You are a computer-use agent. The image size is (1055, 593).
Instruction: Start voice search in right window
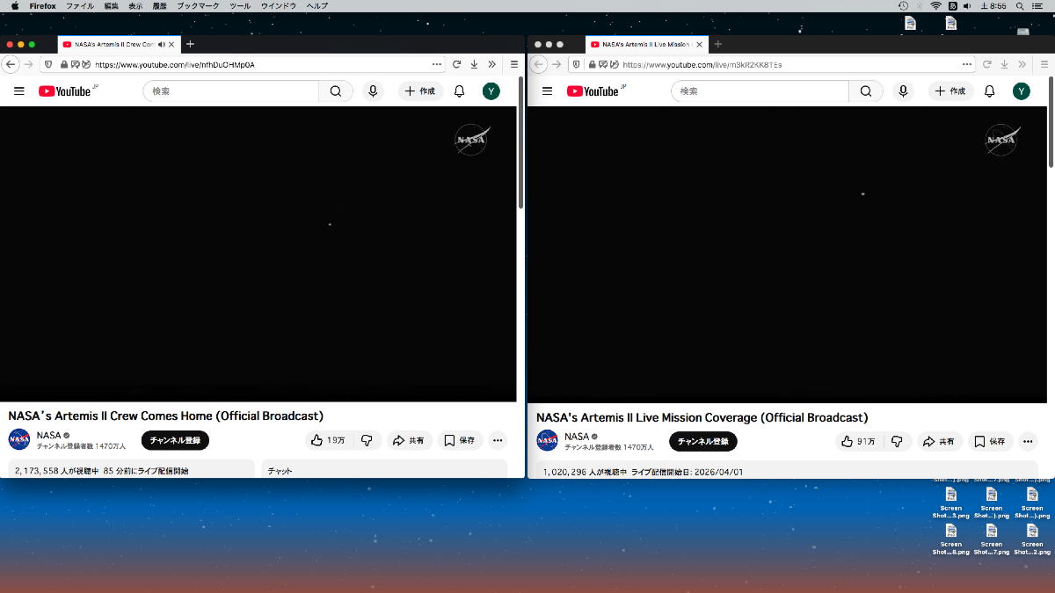click(903, 91)
